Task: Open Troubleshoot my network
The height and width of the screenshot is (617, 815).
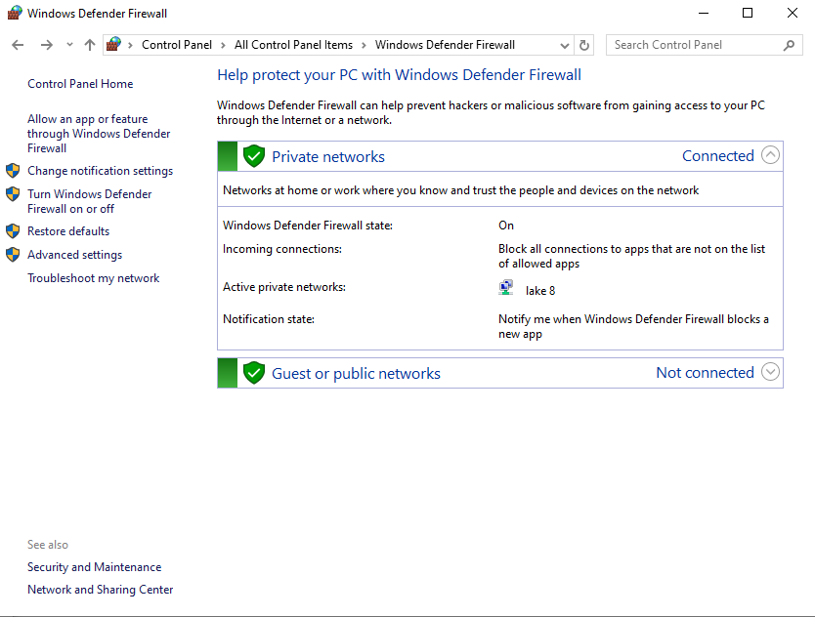Action: 94,278
